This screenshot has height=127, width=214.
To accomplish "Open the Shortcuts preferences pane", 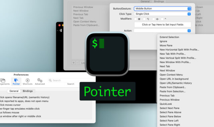I will 27,82.
